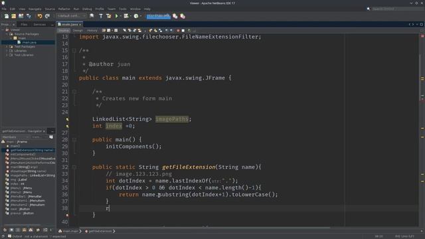
Task: Click the Undo toolbar icon
Action: 40,16
